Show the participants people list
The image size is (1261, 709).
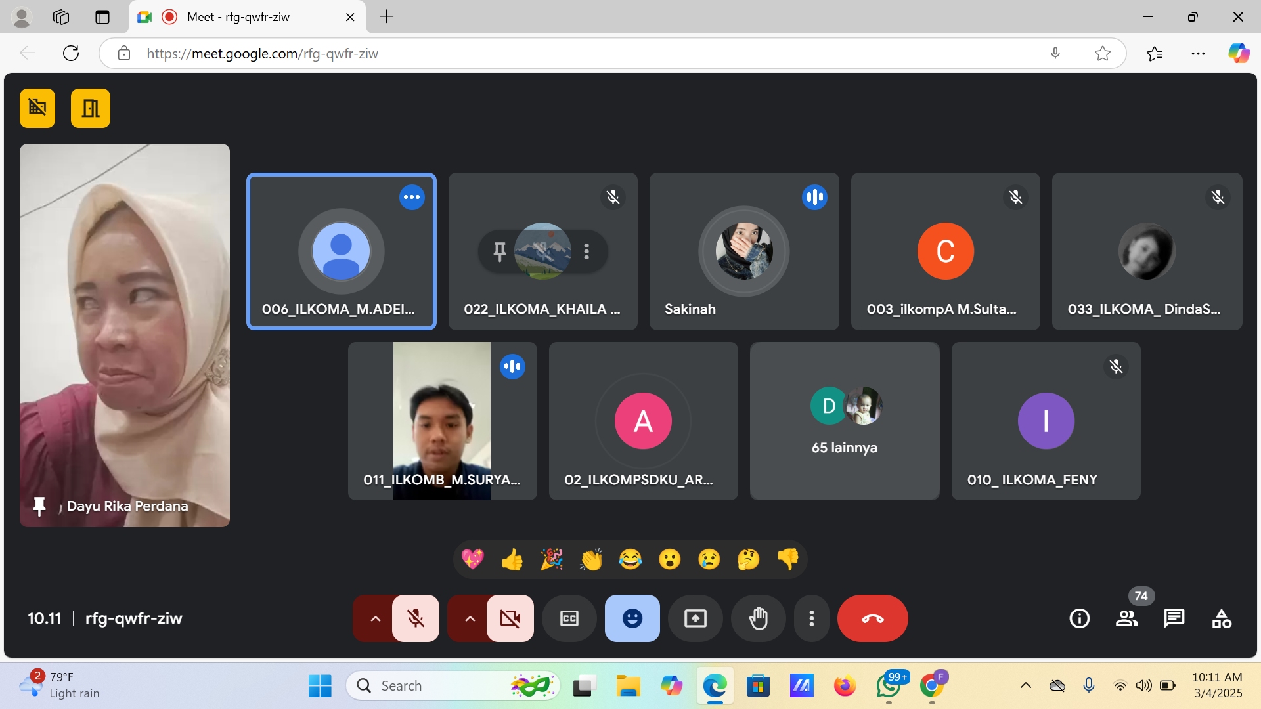point(1126,618)
